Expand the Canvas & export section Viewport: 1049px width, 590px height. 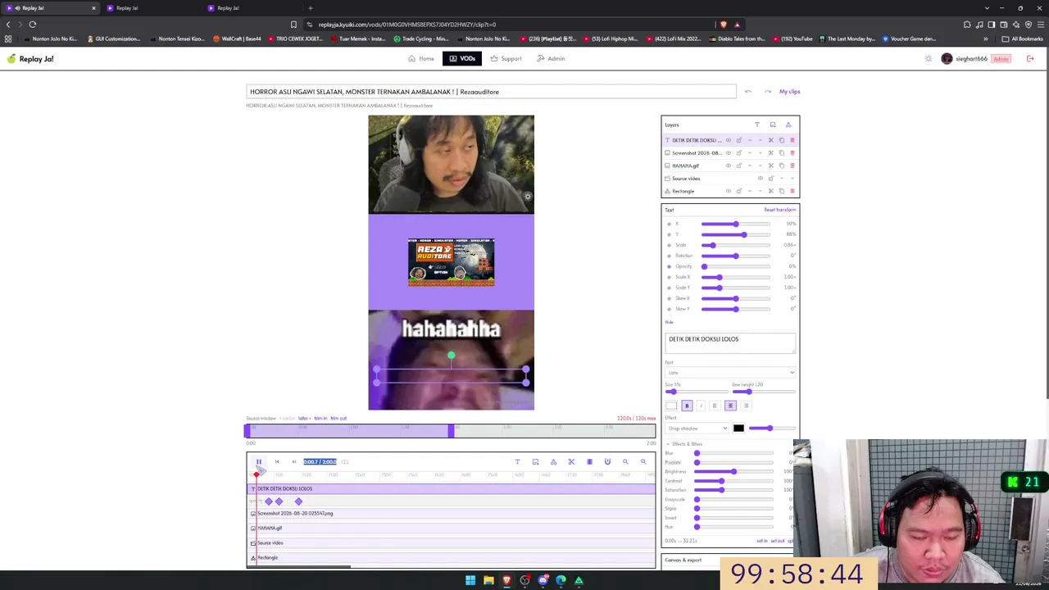[683, 560]
